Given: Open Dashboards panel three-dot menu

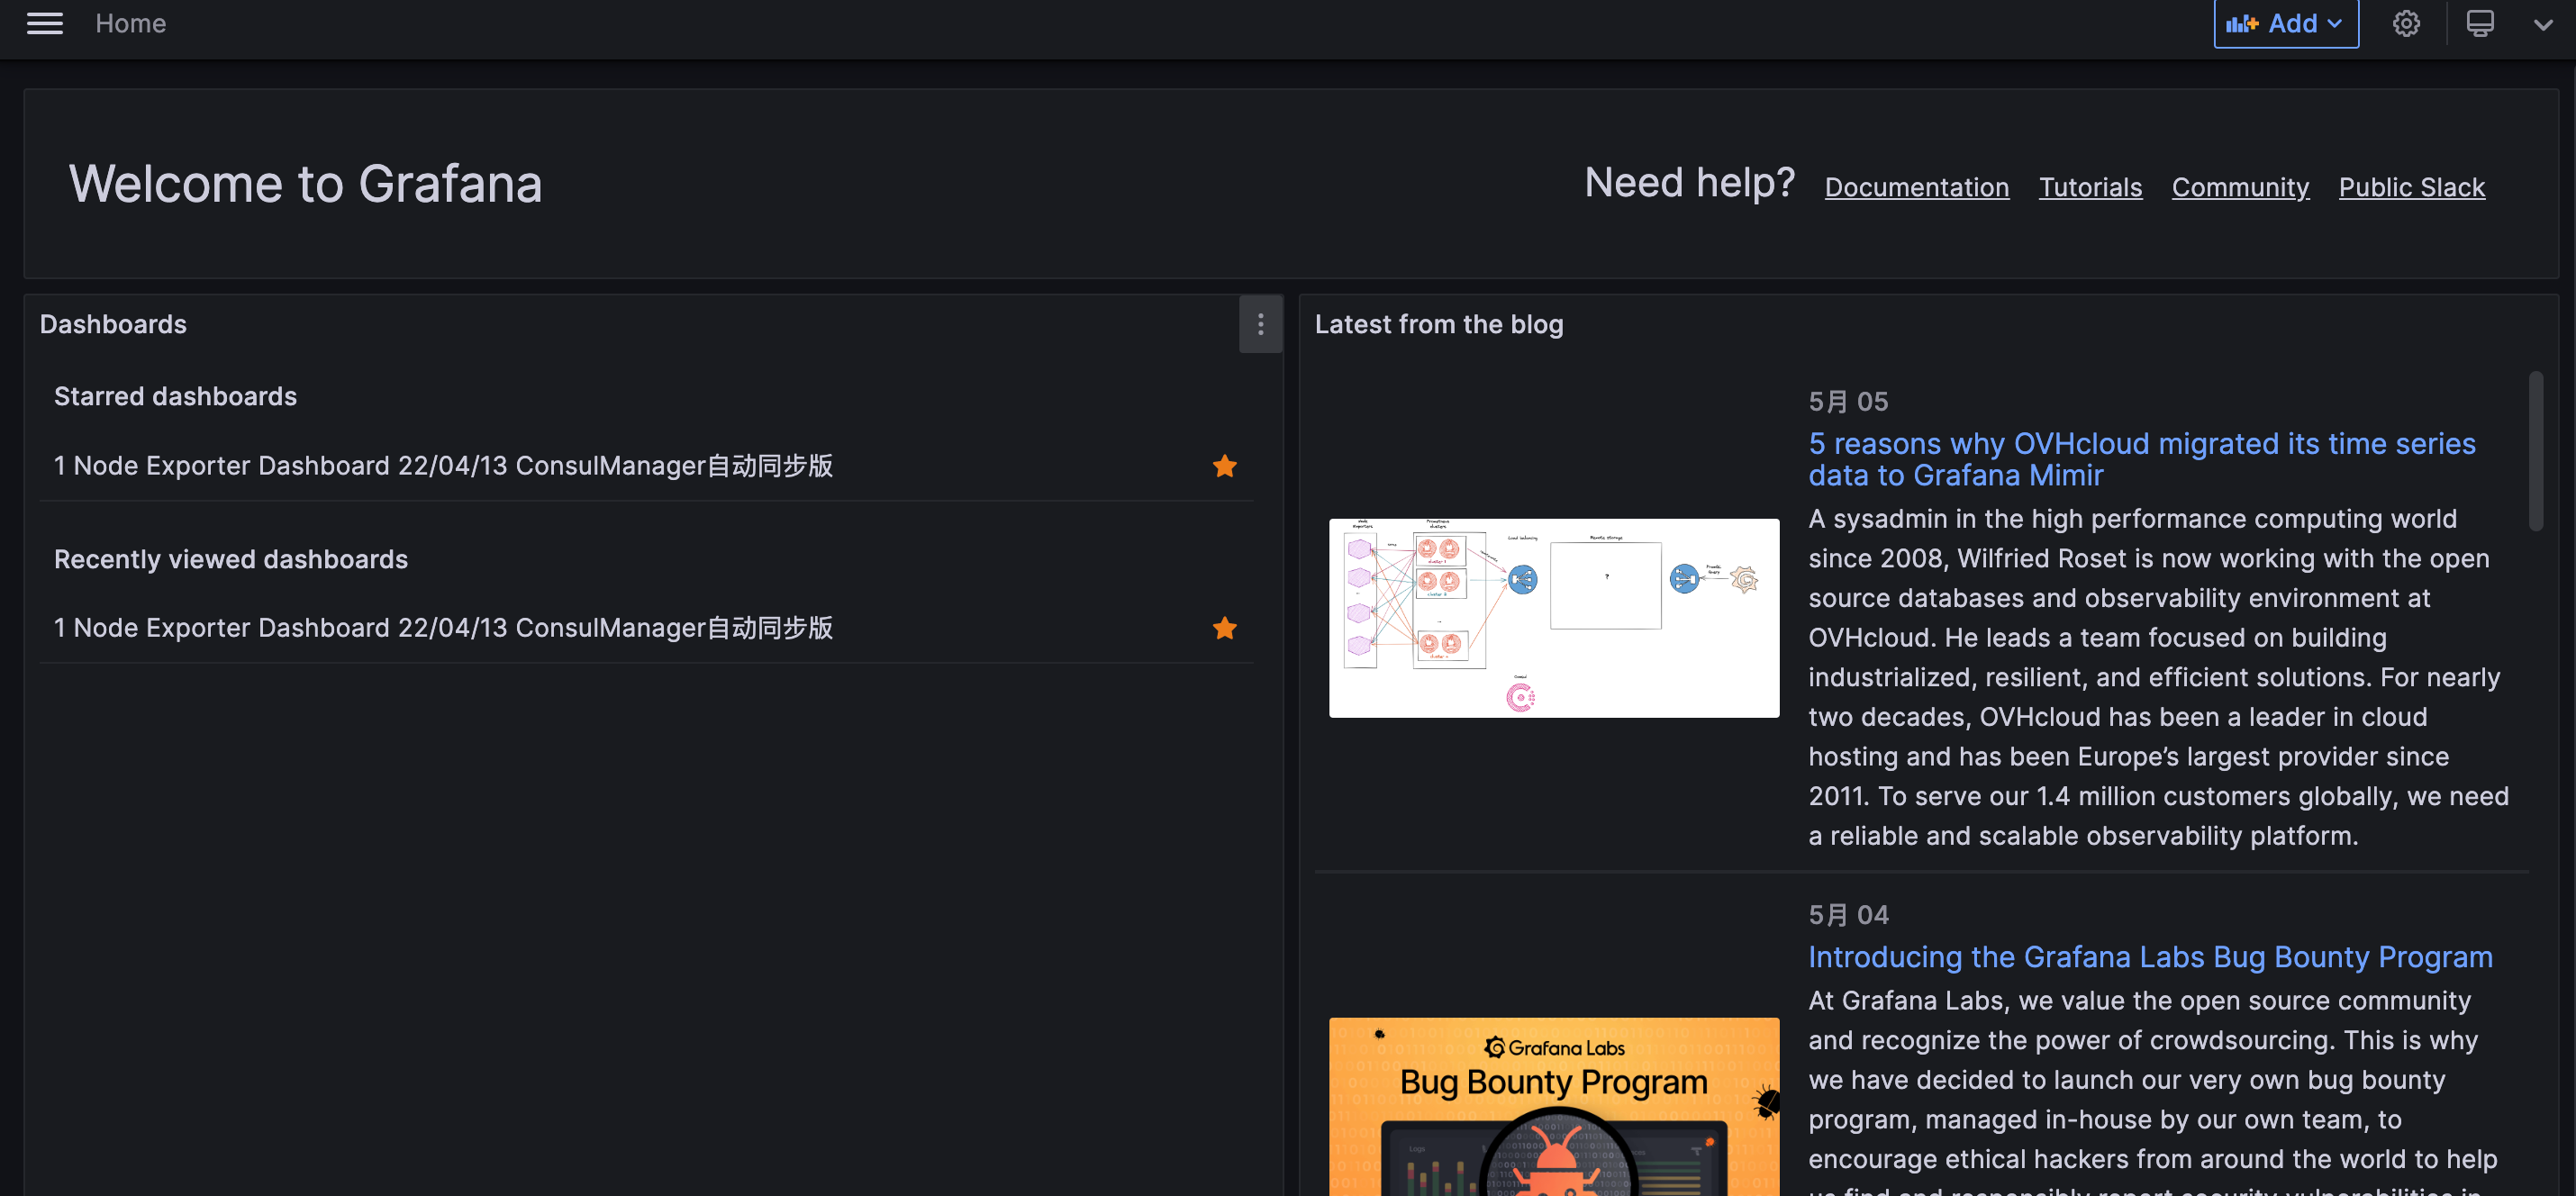Looking at the screenshot, I should [1260, 324].
